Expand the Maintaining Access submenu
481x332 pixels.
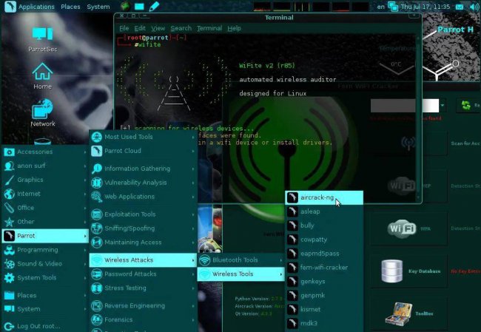143,243
